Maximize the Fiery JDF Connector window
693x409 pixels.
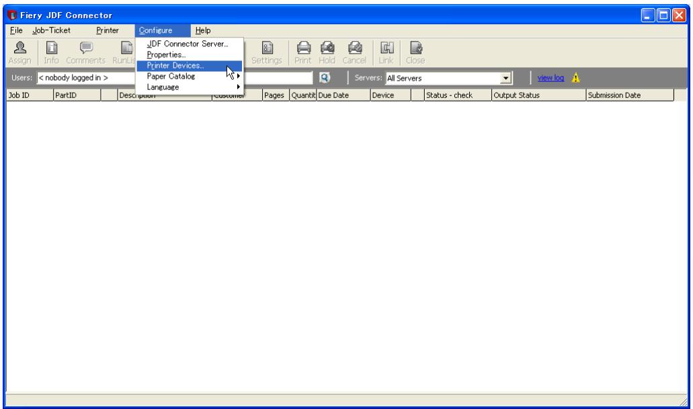(x=663, y=15)
